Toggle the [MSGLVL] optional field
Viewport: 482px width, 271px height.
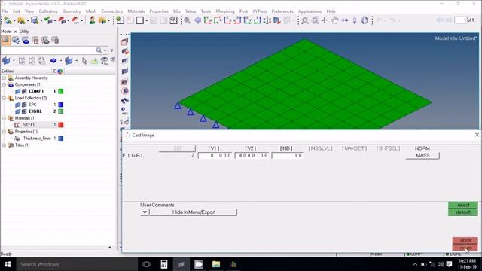(320, 148)
